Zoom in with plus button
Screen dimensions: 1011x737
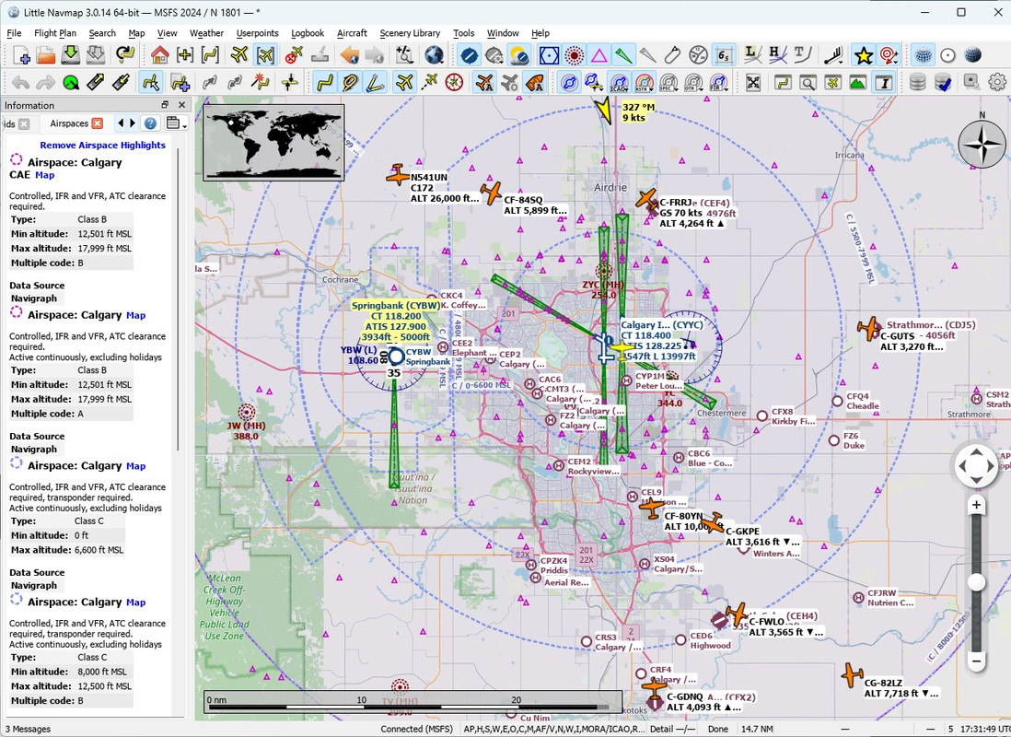(x=976, y=505)
